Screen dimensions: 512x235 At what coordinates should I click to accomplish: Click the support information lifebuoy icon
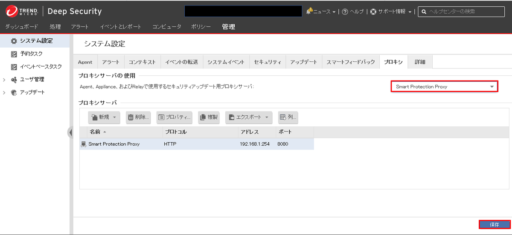[x=373, y=11]
